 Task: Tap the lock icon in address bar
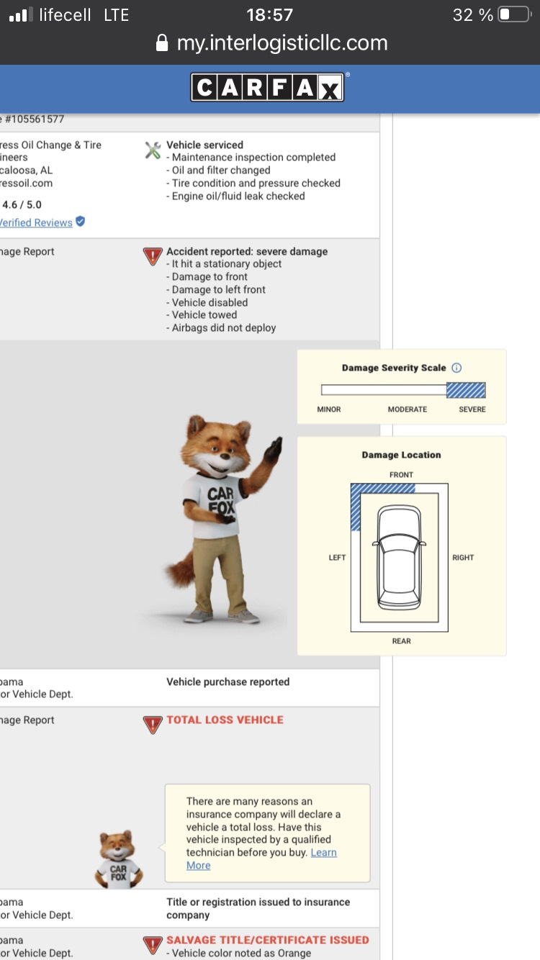(162, 43)
